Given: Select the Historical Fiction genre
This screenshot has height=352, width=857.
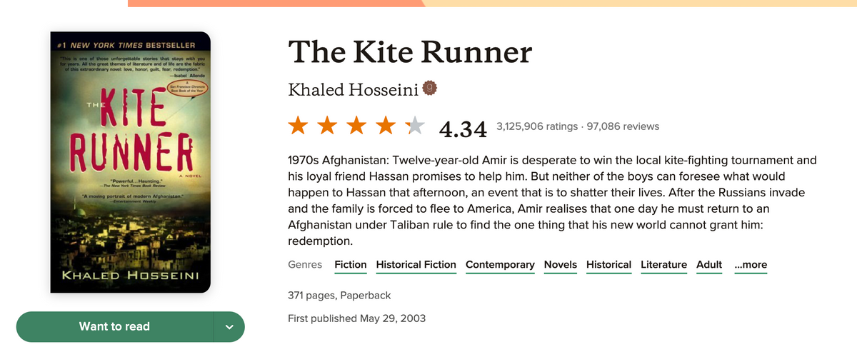Looking at the screenshot, I should pos(416,265).
